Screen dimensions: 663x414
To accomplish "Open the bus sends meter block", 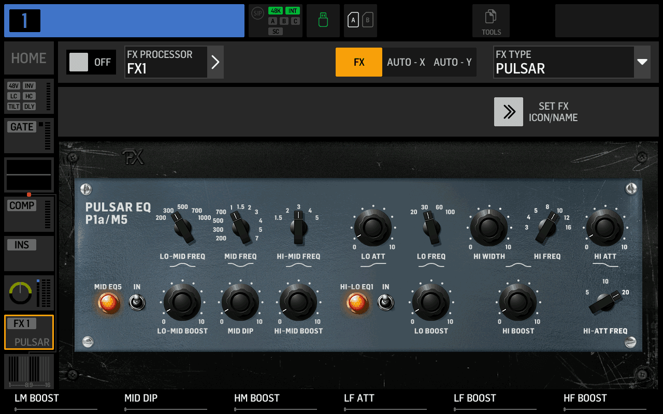I will 29,372.
